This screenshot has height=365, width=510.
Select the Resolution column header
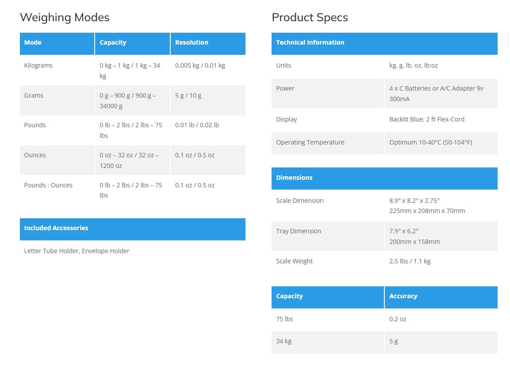coord(192,42)
